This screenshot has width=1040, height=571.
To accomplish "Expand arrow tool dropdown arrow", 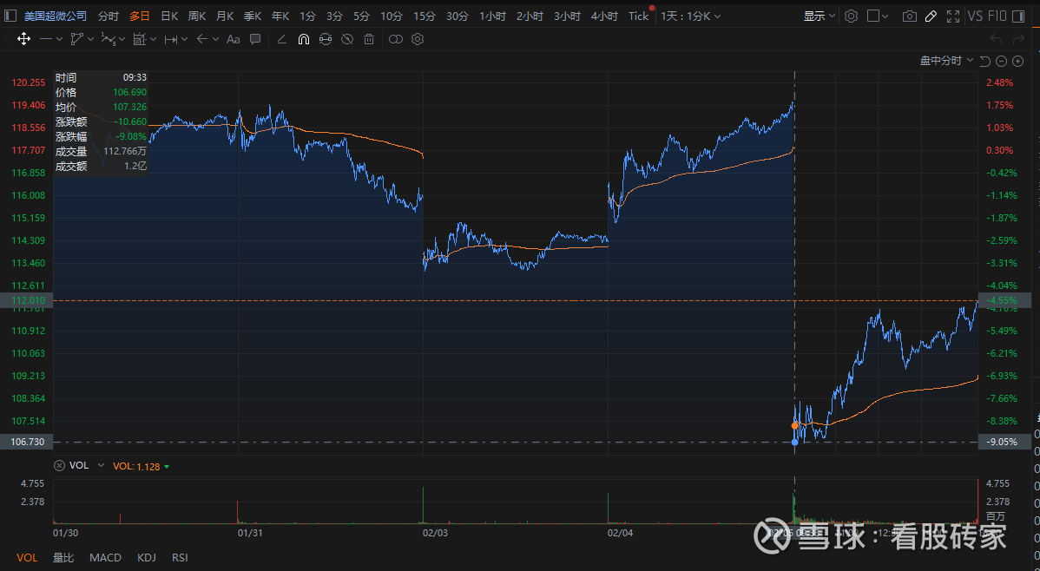I will (215, 40).
